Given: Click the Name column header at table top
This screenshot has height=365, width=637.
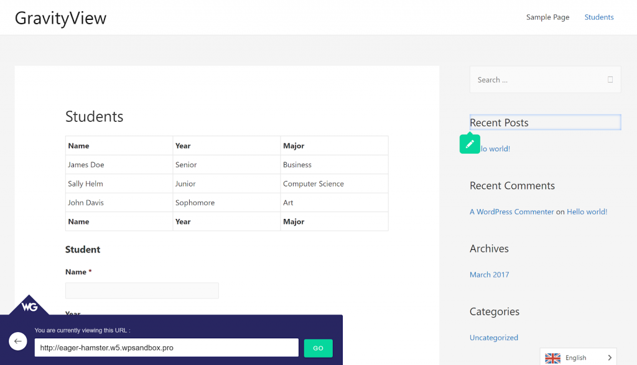Looking at the screenshot, I should coord(119,146).
